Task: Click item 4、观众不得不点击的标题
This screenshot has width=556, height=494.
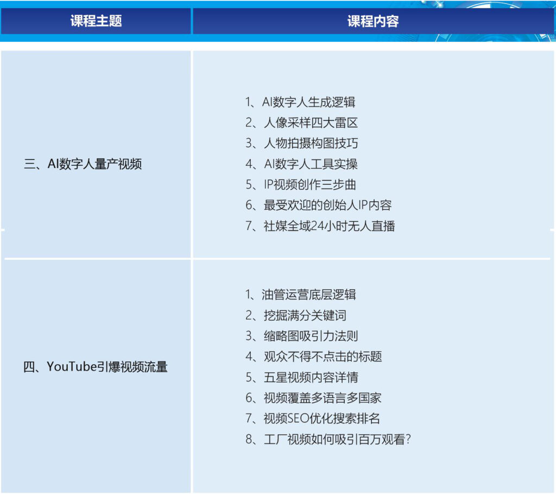Action: [x=313, y=357]
